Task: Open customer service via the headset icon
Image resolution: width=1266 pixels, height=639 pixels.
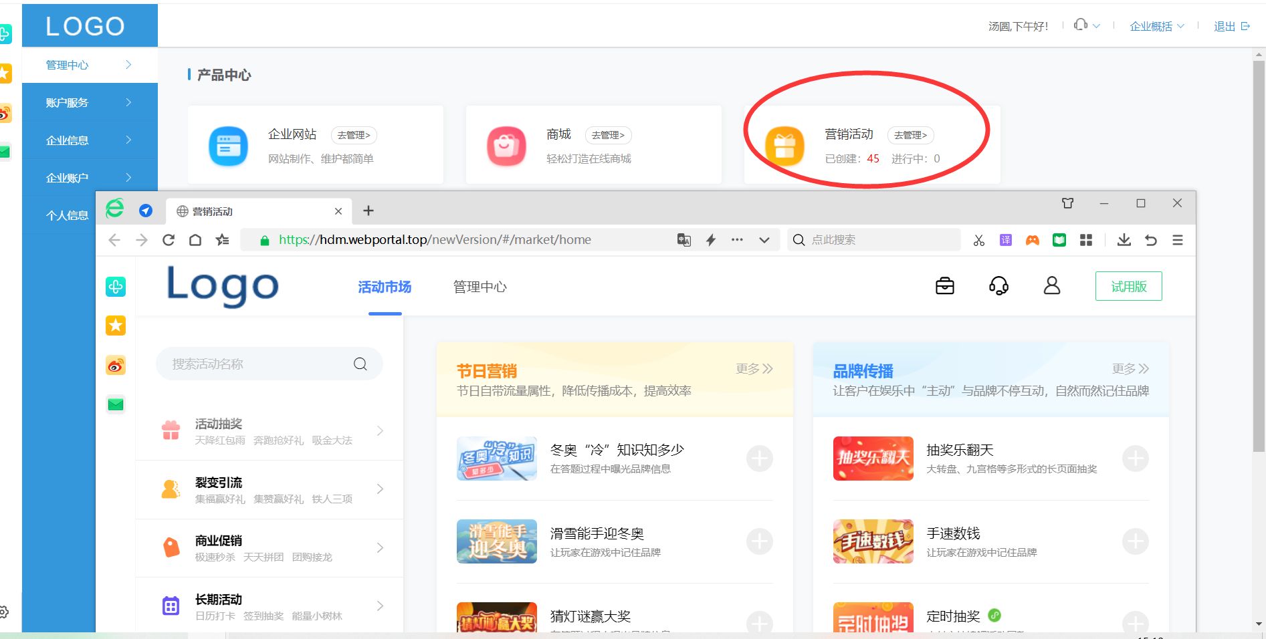Action: tap(999, 286)
